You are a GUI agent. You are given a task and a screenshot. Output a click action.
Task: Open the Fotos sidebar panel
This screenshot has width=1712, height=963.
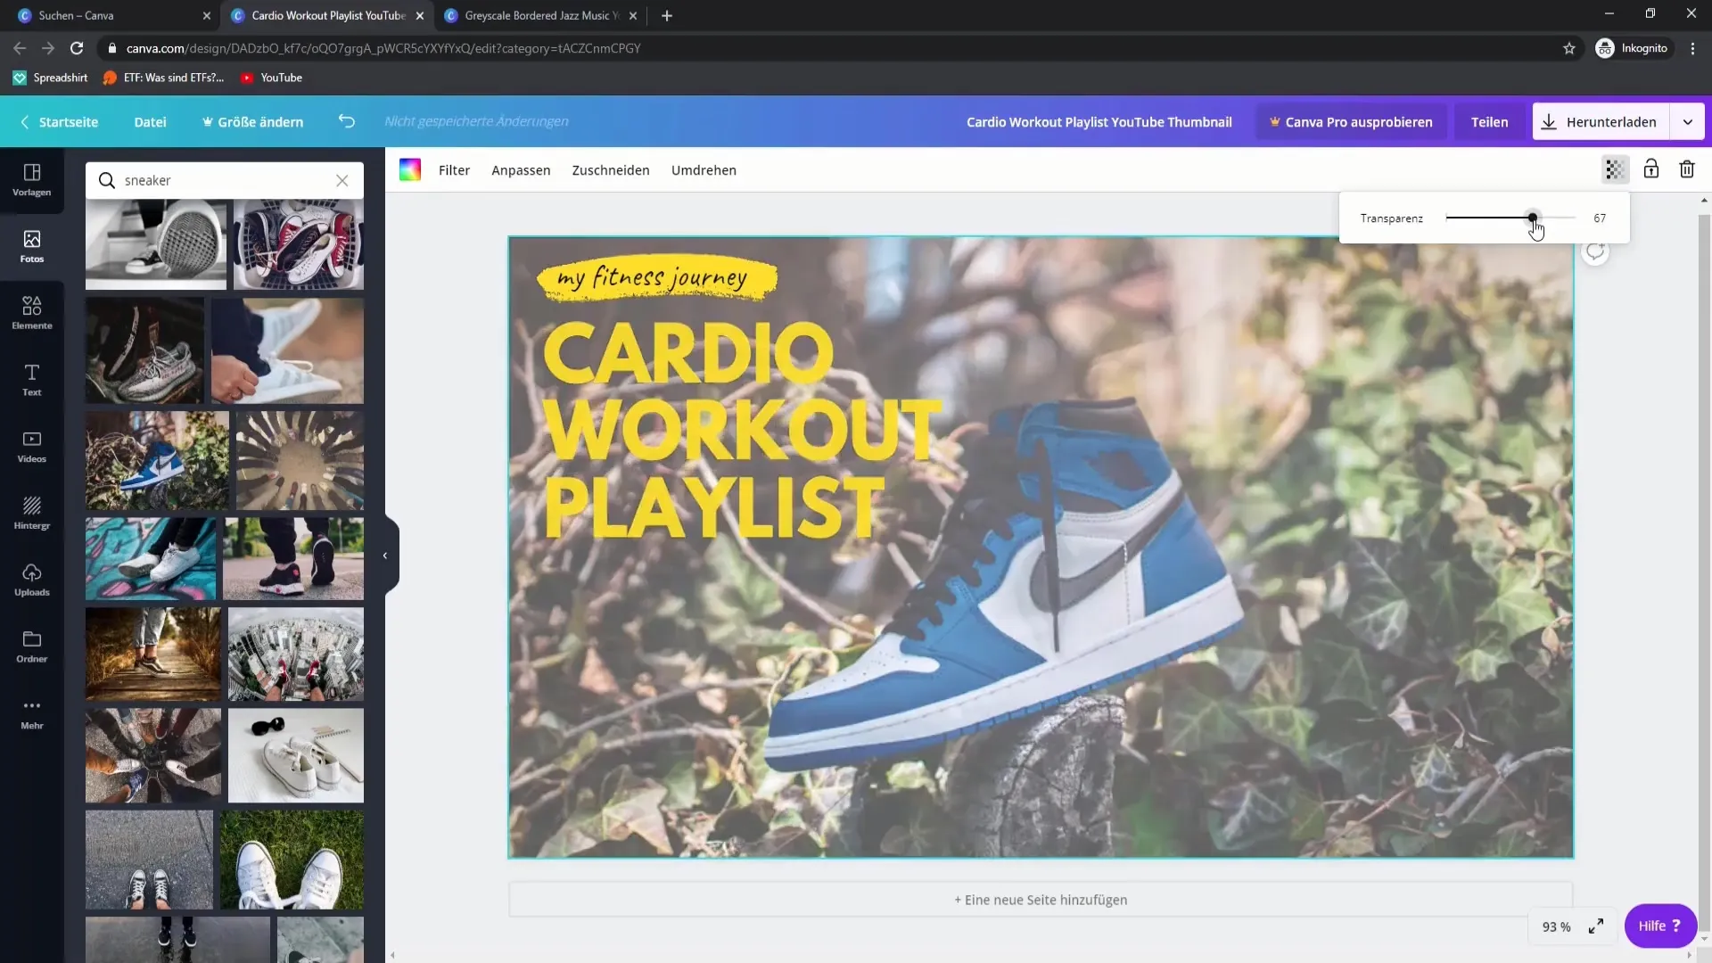click(x=32, y=247)
